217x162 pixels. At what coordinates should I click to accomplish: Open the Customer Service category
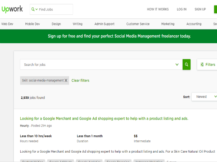[x=137, y=24]
